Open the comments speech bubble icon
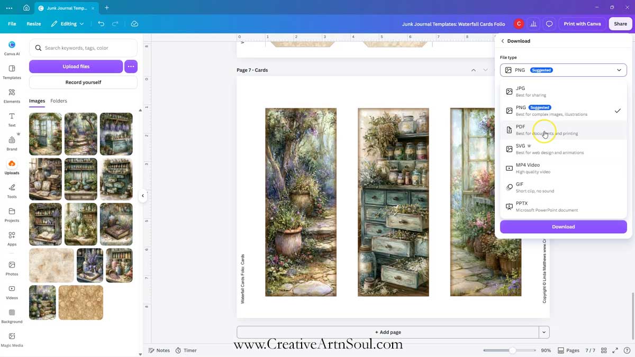This screenshot has width=635, height=357. [549, 24]
